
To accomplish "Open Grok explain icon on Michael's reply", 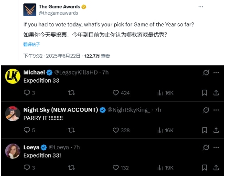I will point(206,73).
